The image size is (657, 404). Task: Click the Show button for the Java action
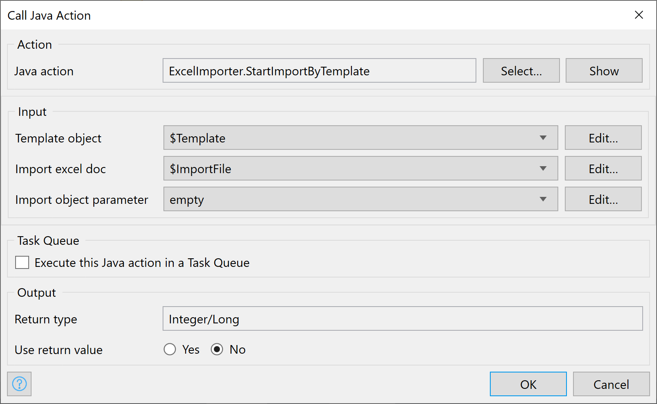point(604,71)
